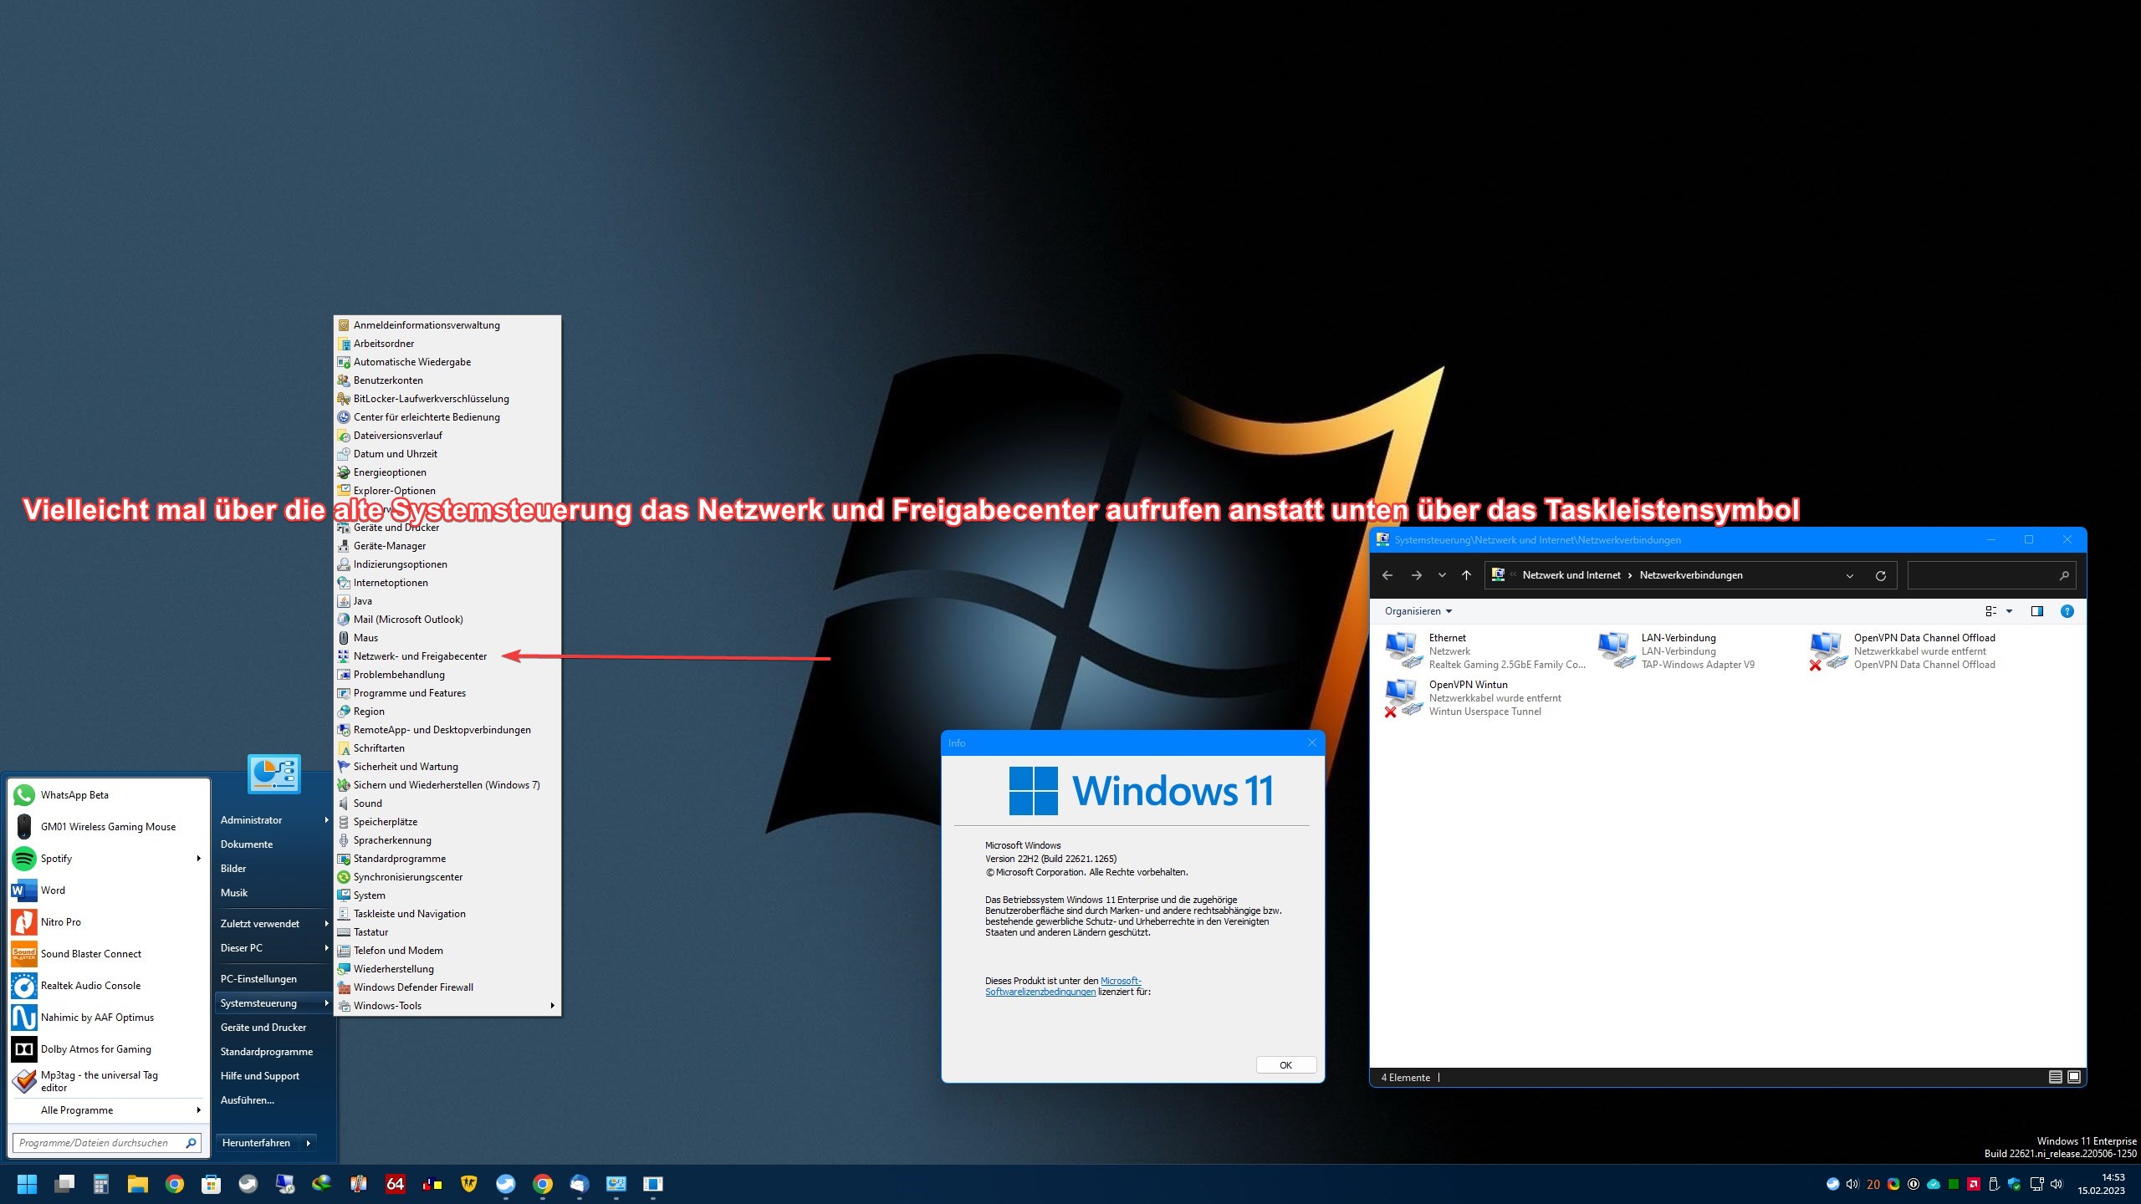2141x1204 pixels.
Task: Switch to large icons view in status bar
Action: 2074,1077
